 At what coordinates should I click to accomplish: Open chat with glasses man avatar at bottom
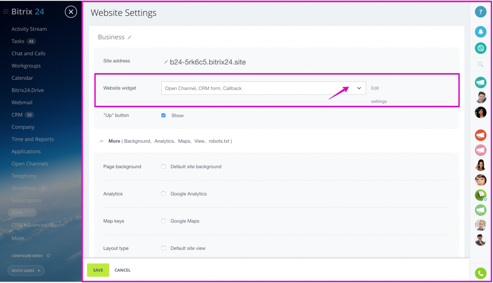[x=480, y=240]
